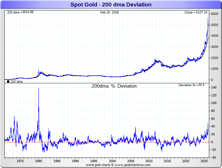Select the 1975 marker on time axis
The height and width of the screenshot is (168, 222).
(20, 161)
